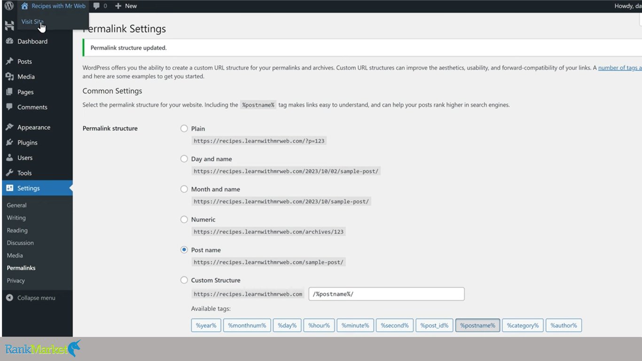The height and width of the screenshot is (361, 642).
Task: Insert the %year% tag
Action: (206, 325)
